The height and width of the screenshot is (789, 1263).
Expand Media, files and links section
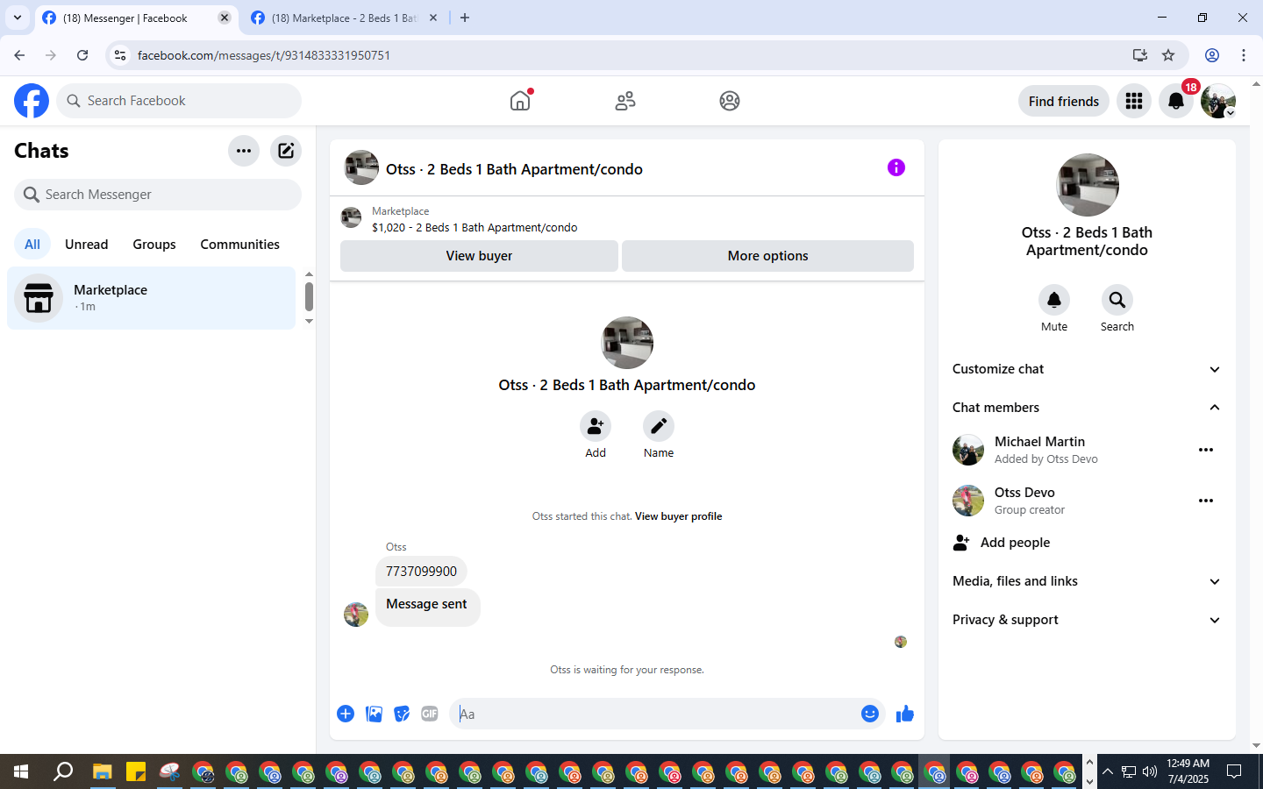pos(1087,581)
